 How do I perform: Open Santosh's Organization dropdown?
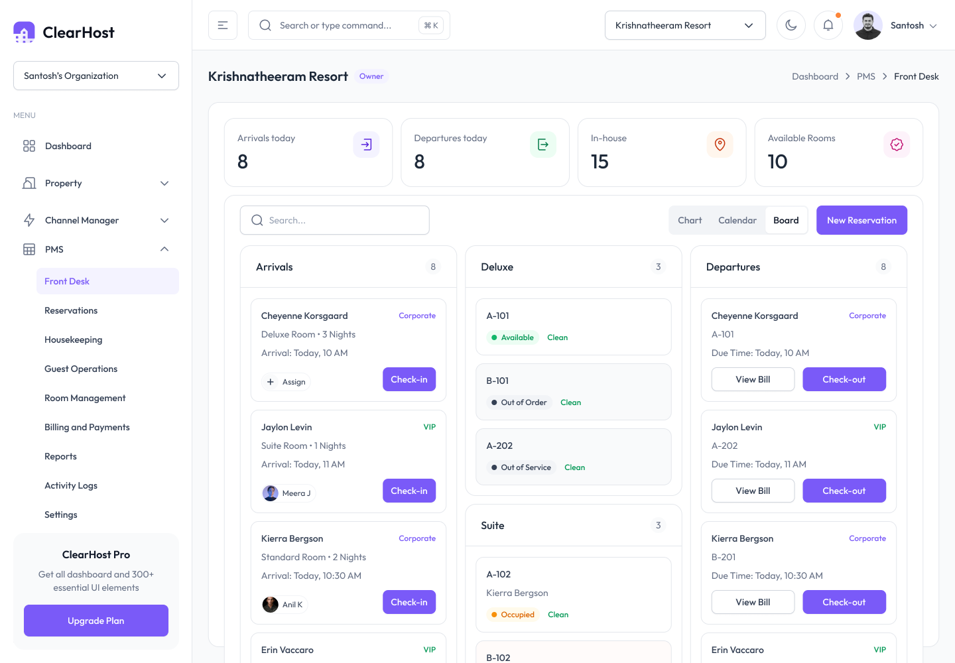96,76
